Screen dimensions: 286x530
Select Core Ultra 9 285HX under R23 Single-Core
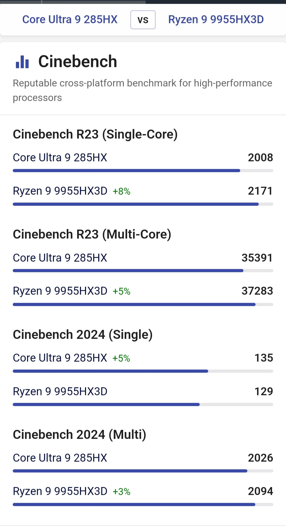60,158
